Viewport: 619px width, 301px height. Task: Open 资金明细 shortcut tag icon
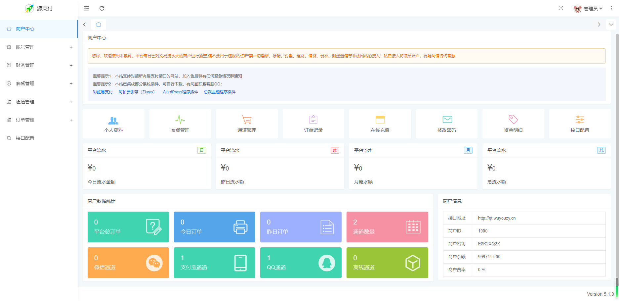click(x=513, y=119)
